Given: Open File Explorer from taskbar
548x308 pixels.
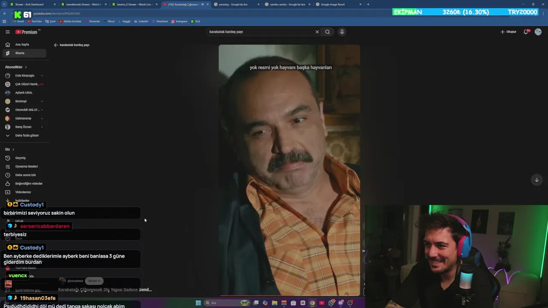Looking at the screenshot, I should (274, 303).
